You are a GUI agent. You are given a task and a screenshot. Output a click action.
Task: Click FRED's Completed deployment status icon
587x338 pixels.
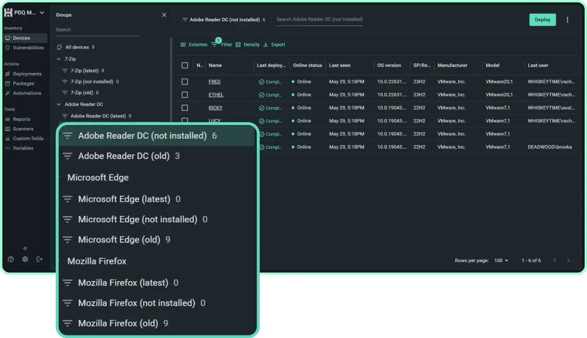click(261, 82)
